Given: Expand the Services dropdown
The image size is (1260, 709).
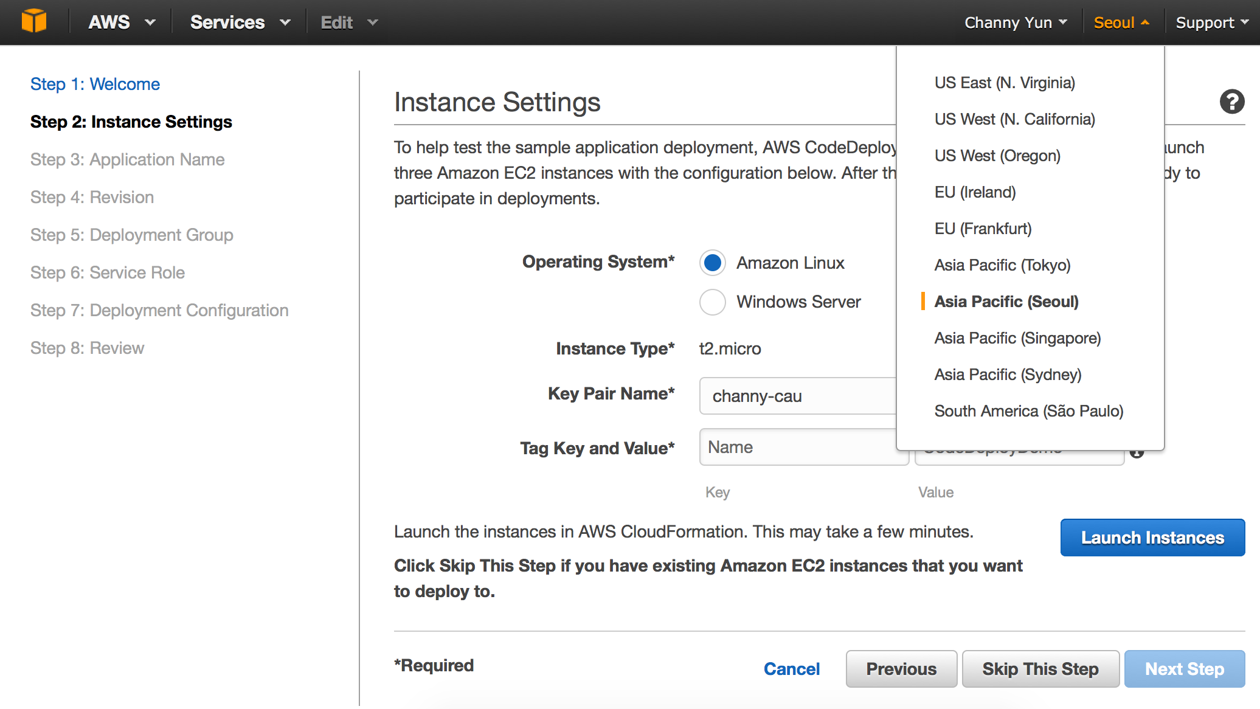Looking at the screenshot, I should point(240,22).
